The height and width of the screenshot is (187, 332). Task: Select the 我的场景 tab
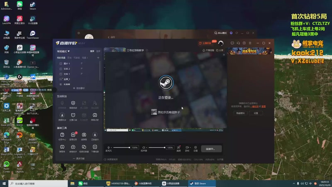(61, 58)
